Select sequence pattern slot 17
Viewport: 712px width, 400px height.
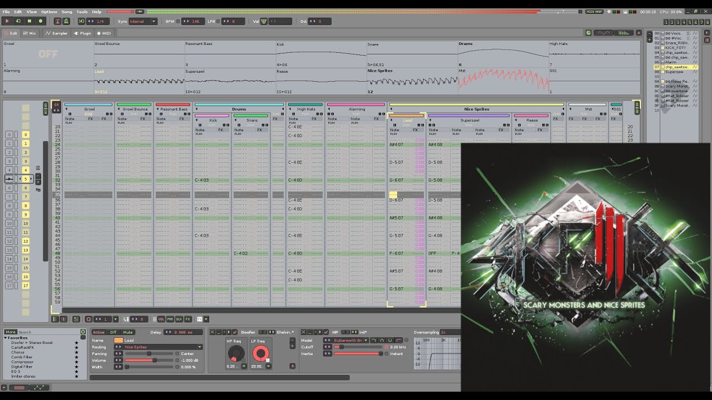click(x=26, y=286)
